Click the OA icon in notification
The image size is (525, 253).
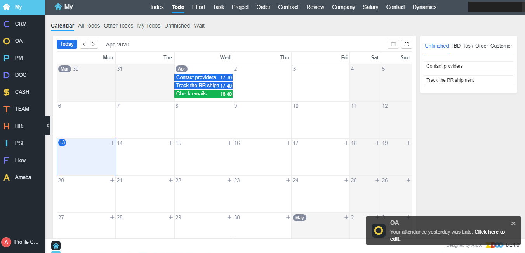[379, 231]
